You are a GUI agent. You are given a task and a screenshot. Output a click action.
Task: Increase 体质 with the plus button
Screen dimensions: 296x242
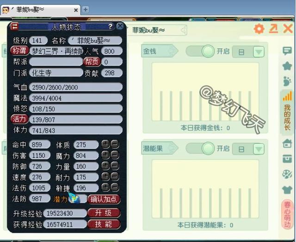coord(105,145)
